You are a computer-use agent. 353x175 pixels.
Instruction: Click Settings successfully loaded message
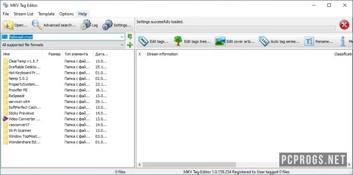(x=160, y=22)
